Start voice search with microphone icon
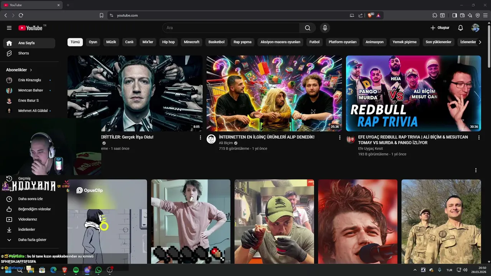Screen dimensions: 491x276 click(325, 28)
